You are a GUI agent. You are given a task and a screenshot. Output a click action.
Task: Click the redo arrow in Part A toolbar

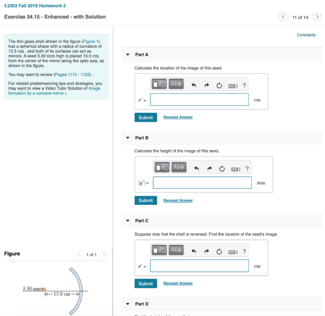[207, 85]
